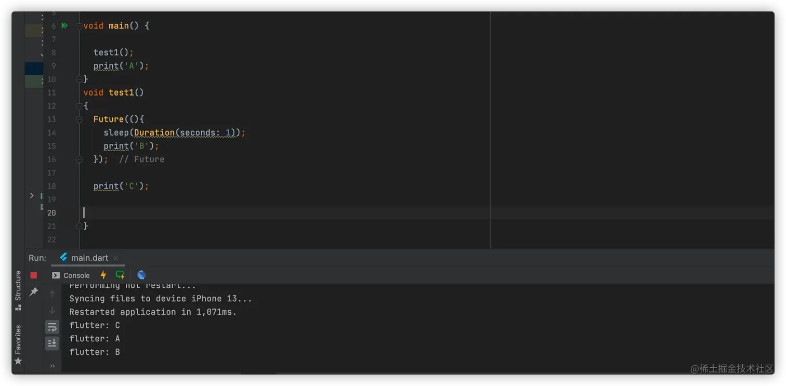The width and height of the screenshot is (786, 386).
Task: Show more console toolbar actions chevron
Action: (52, 366)
